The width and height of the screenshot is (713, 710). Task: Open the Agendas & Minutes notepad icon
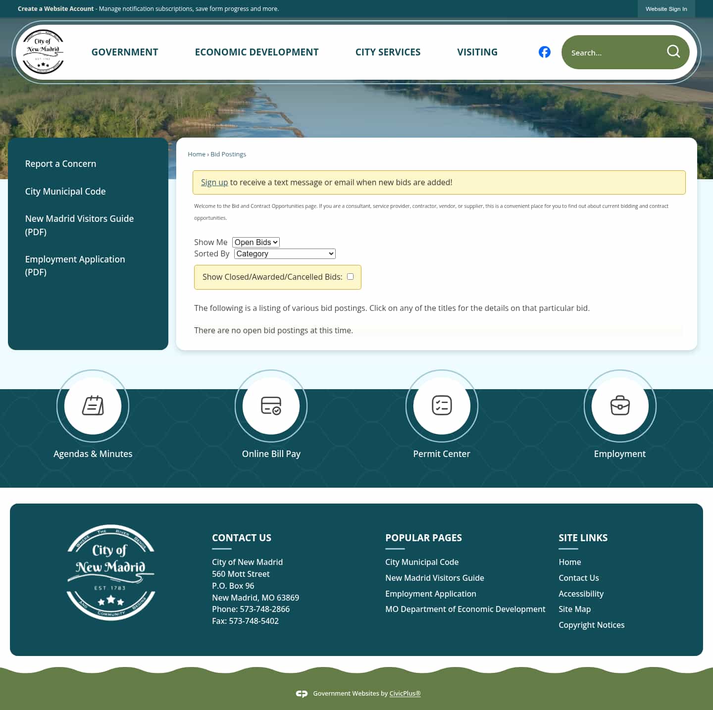(x=93, y=406)
